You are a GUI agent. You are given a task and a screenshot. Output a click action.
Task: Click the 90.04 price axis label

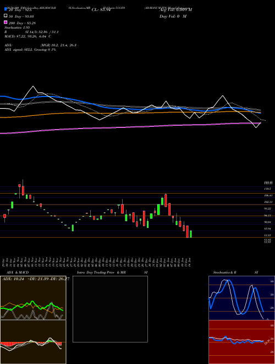coord(268,222)
